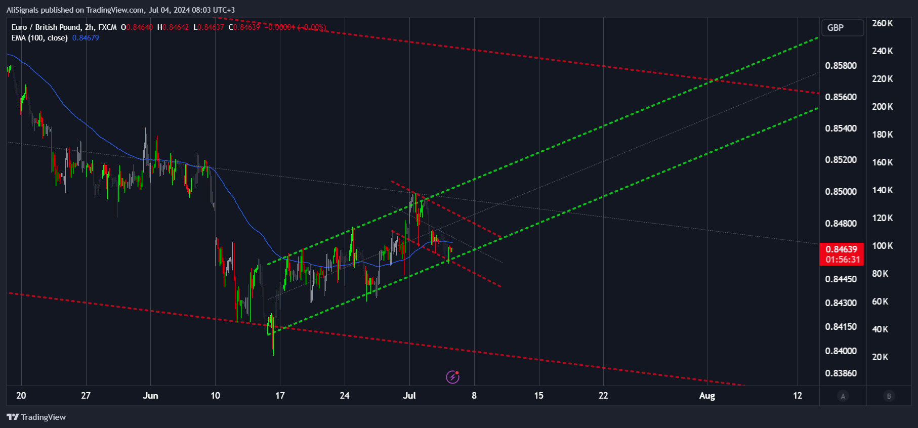Open the GBP currency selector
The width and height of the screenshot is (918, 428).
tap(842, 28)
